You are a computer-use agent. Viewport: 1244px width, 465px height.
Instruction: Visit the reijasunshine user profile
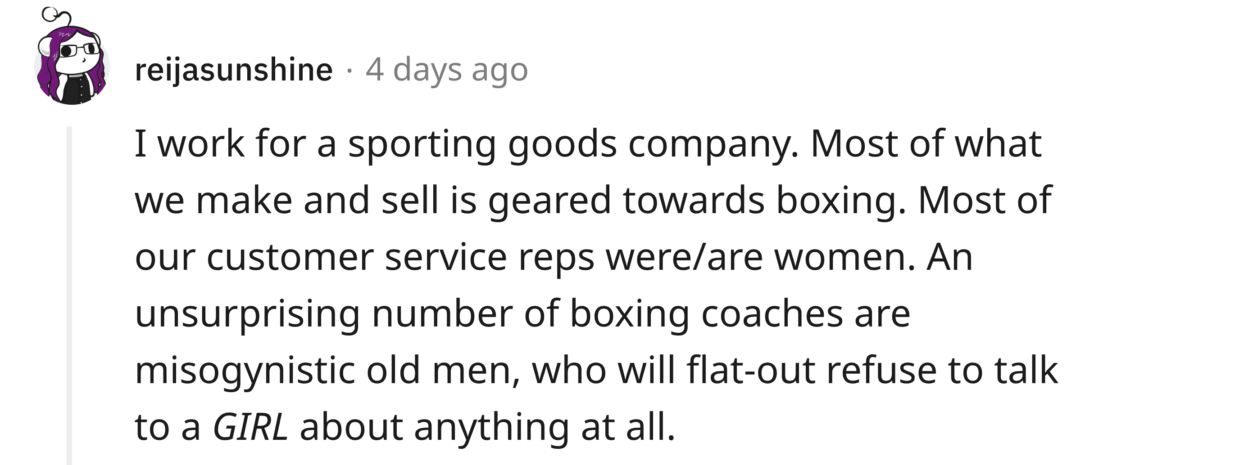[233, 70]
